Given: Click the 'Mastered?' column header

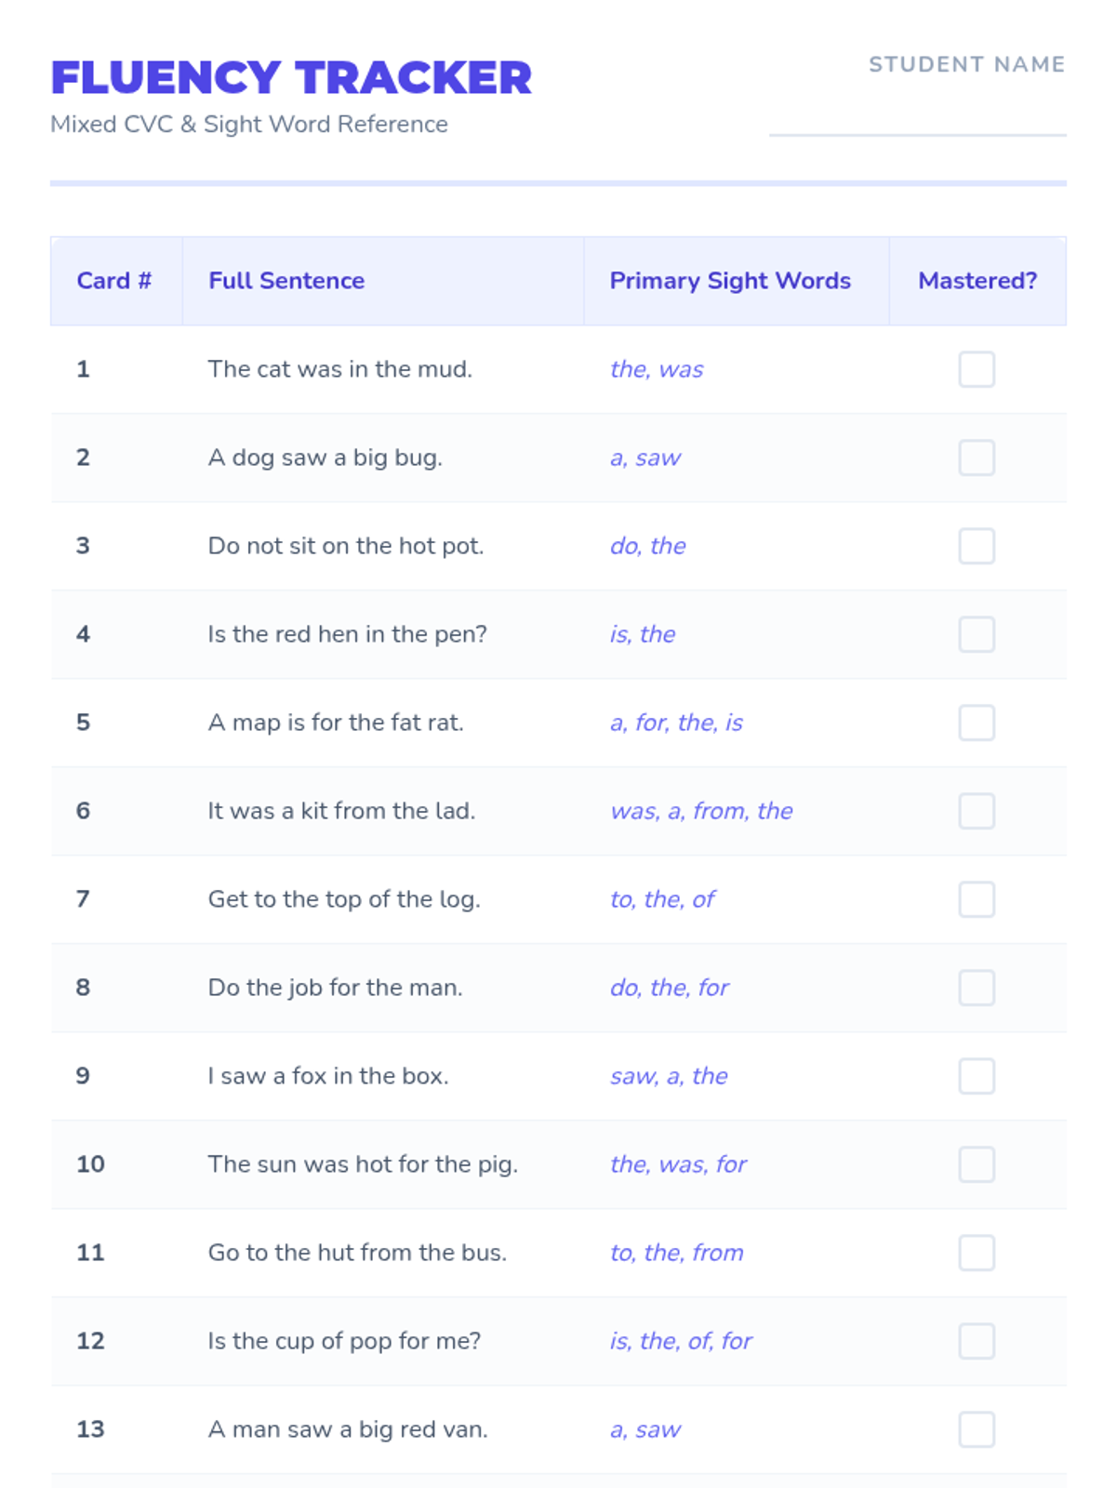Looking at the screenshot, I should click(x=977, y=281).
